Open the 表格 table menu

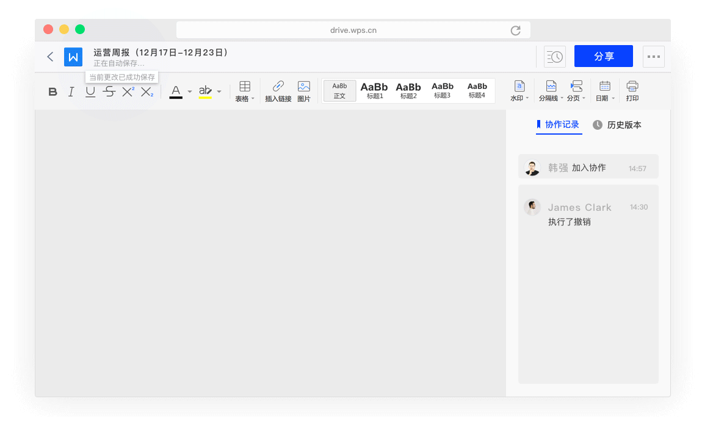(x=244, y=91)
